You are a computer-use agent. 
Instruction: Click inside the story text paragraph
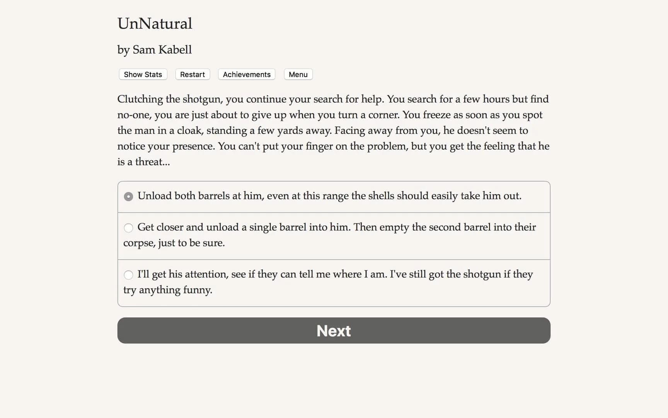[x=332, y=130]
